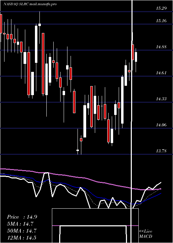Click the 15.29 price axis label
Image resolution: width=173 pixels, height=243 pixels.
point(161,8)
